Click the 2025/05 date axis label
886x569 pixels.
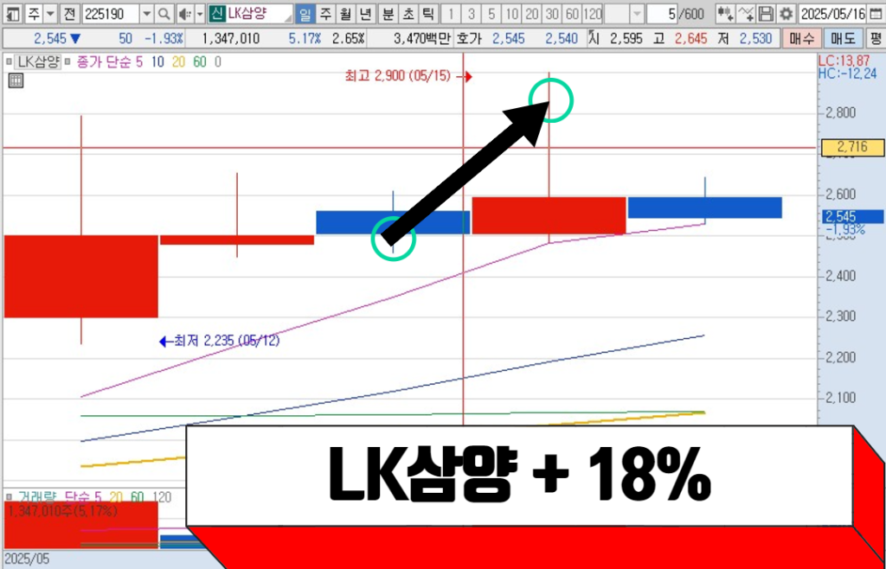point(27,559)
